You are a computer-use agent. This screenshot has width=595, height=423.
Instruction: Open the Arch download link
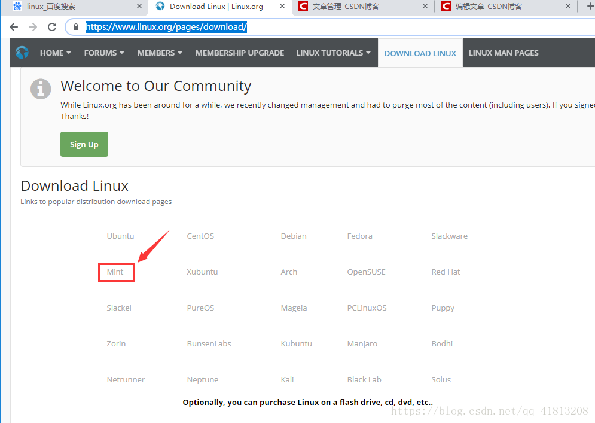[289, 272]
